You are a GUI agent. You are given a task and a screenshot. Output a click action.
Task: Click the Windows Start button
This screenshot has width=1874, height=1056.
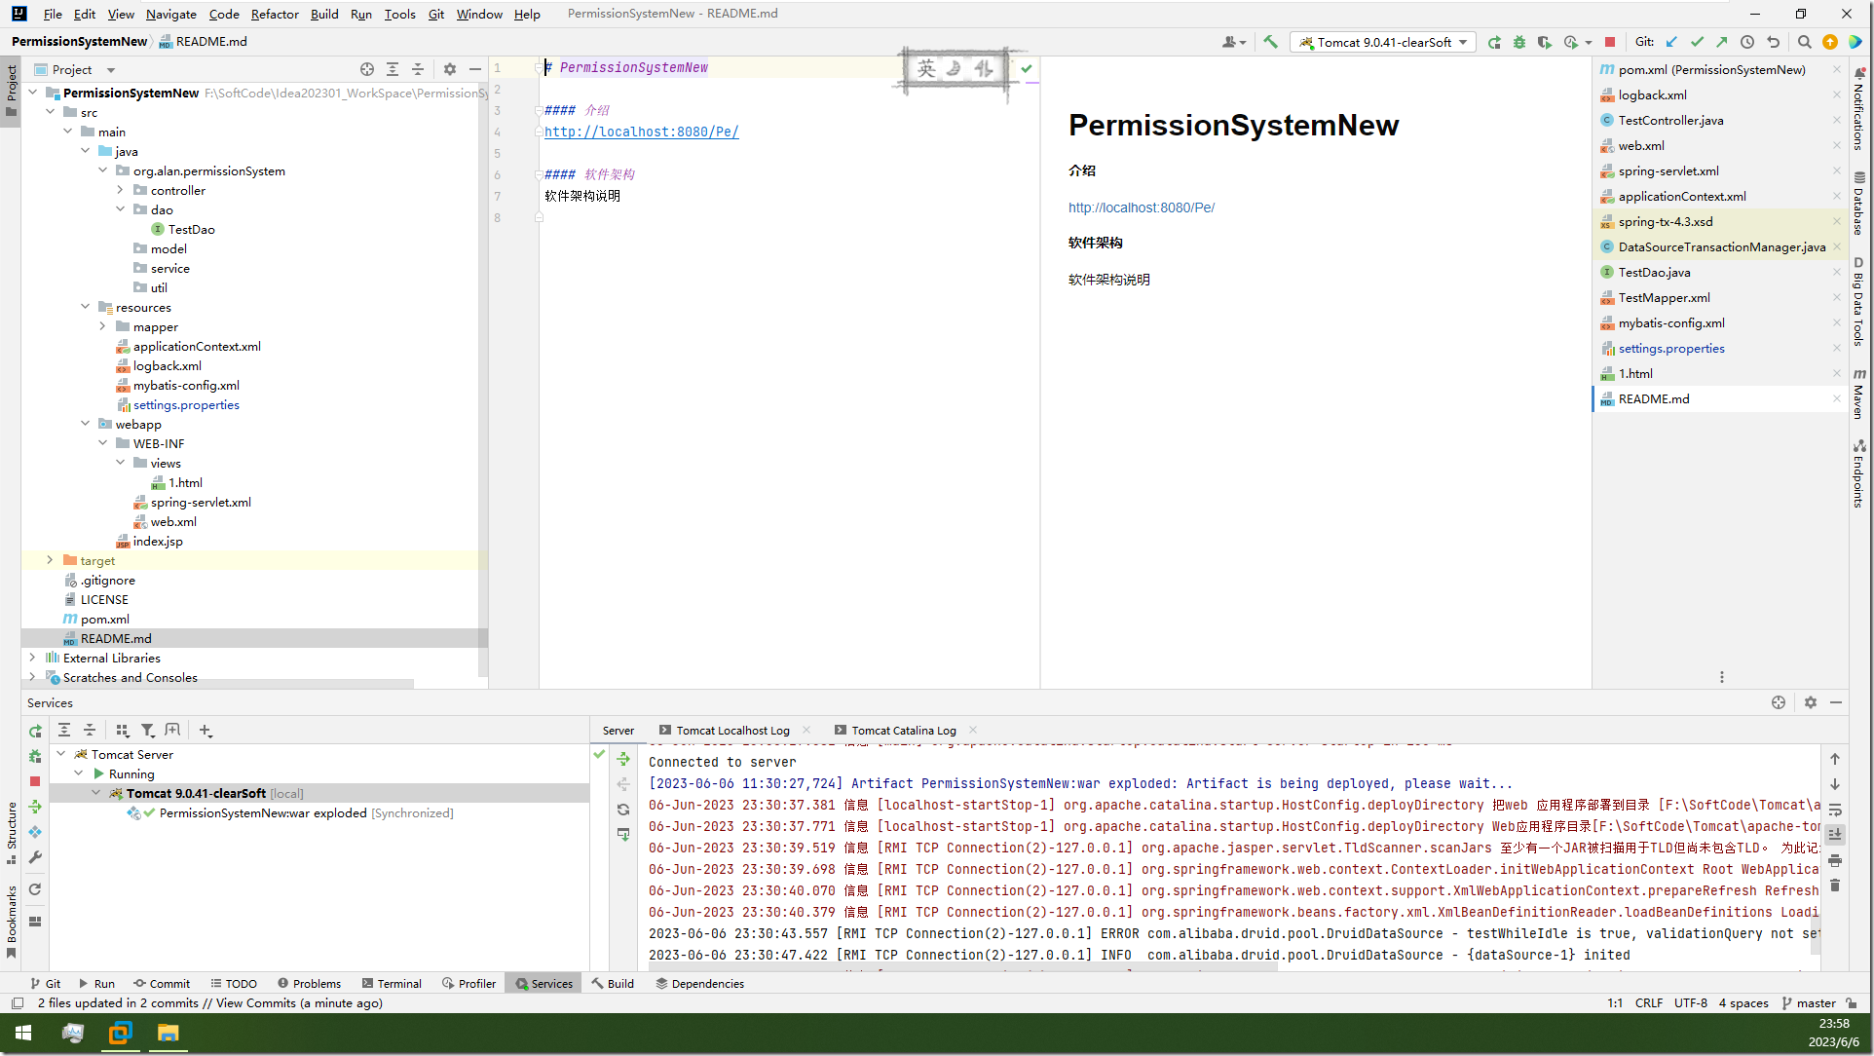click(23, 1033)
